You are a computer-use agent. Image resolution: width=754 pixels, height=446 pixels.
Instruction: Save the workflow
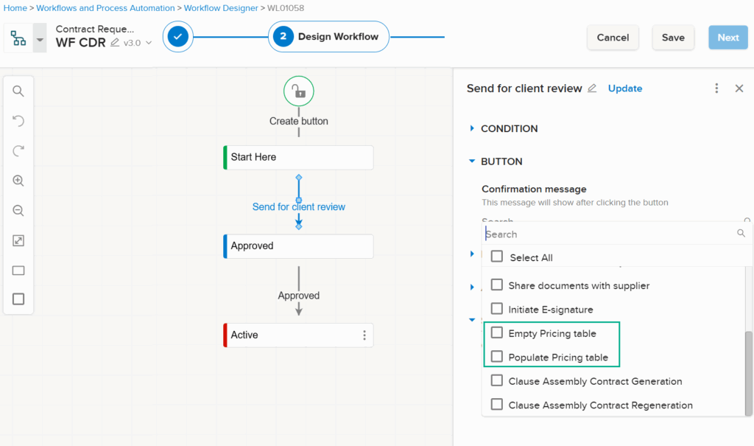coord(672,37)
